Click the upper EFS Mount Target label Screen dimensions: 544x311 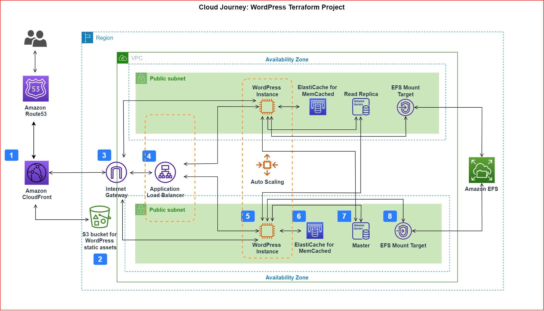(x=405, y=91)
